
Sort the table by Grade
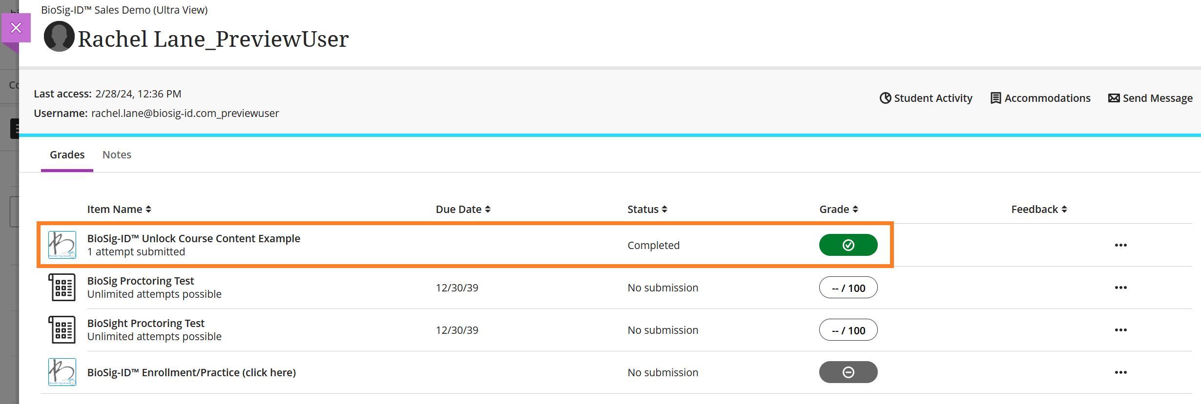pos(838,209)
